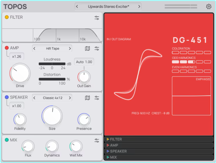The height and width of the screenshot is (163, 216).
Task: Open the AMP model map browser
Action: click(87, 49)
